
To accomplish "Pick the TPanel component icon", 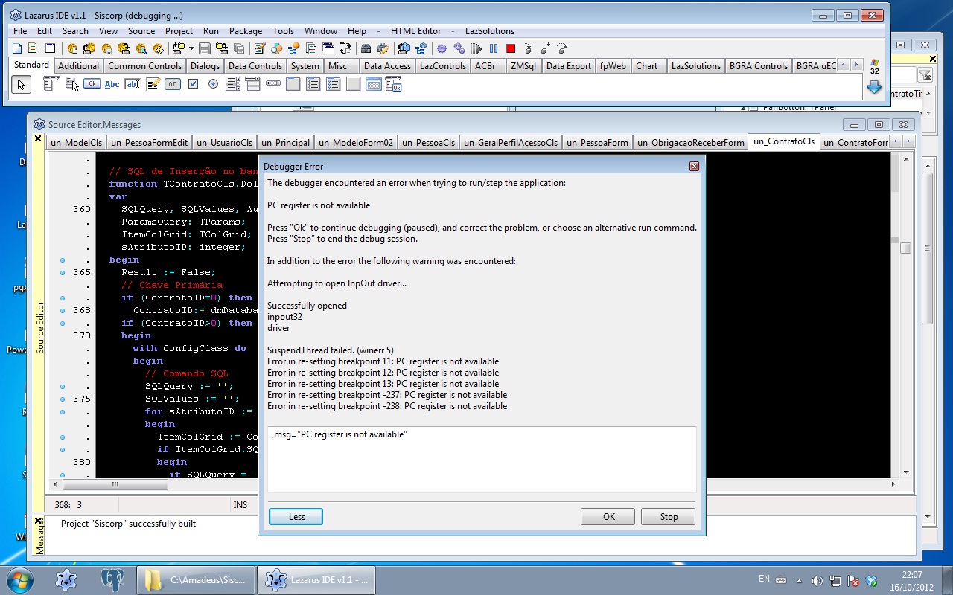I will [354, 84].
